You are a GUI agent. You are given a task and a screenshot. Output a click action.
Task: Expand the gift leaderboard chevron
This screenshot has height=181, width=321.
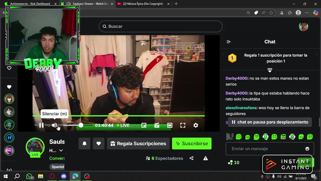point(270,70)
